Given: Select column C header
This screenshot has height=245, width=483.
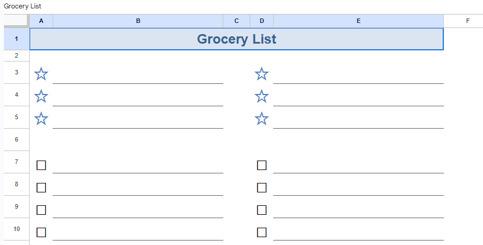Looking at the screenshot, I should [236, 21].
